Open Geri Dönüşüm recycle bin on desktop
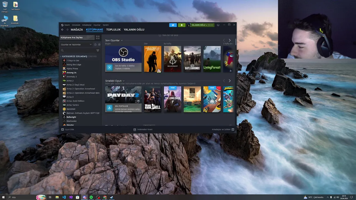This screenshot has height=200, width=356. point(5,7)
